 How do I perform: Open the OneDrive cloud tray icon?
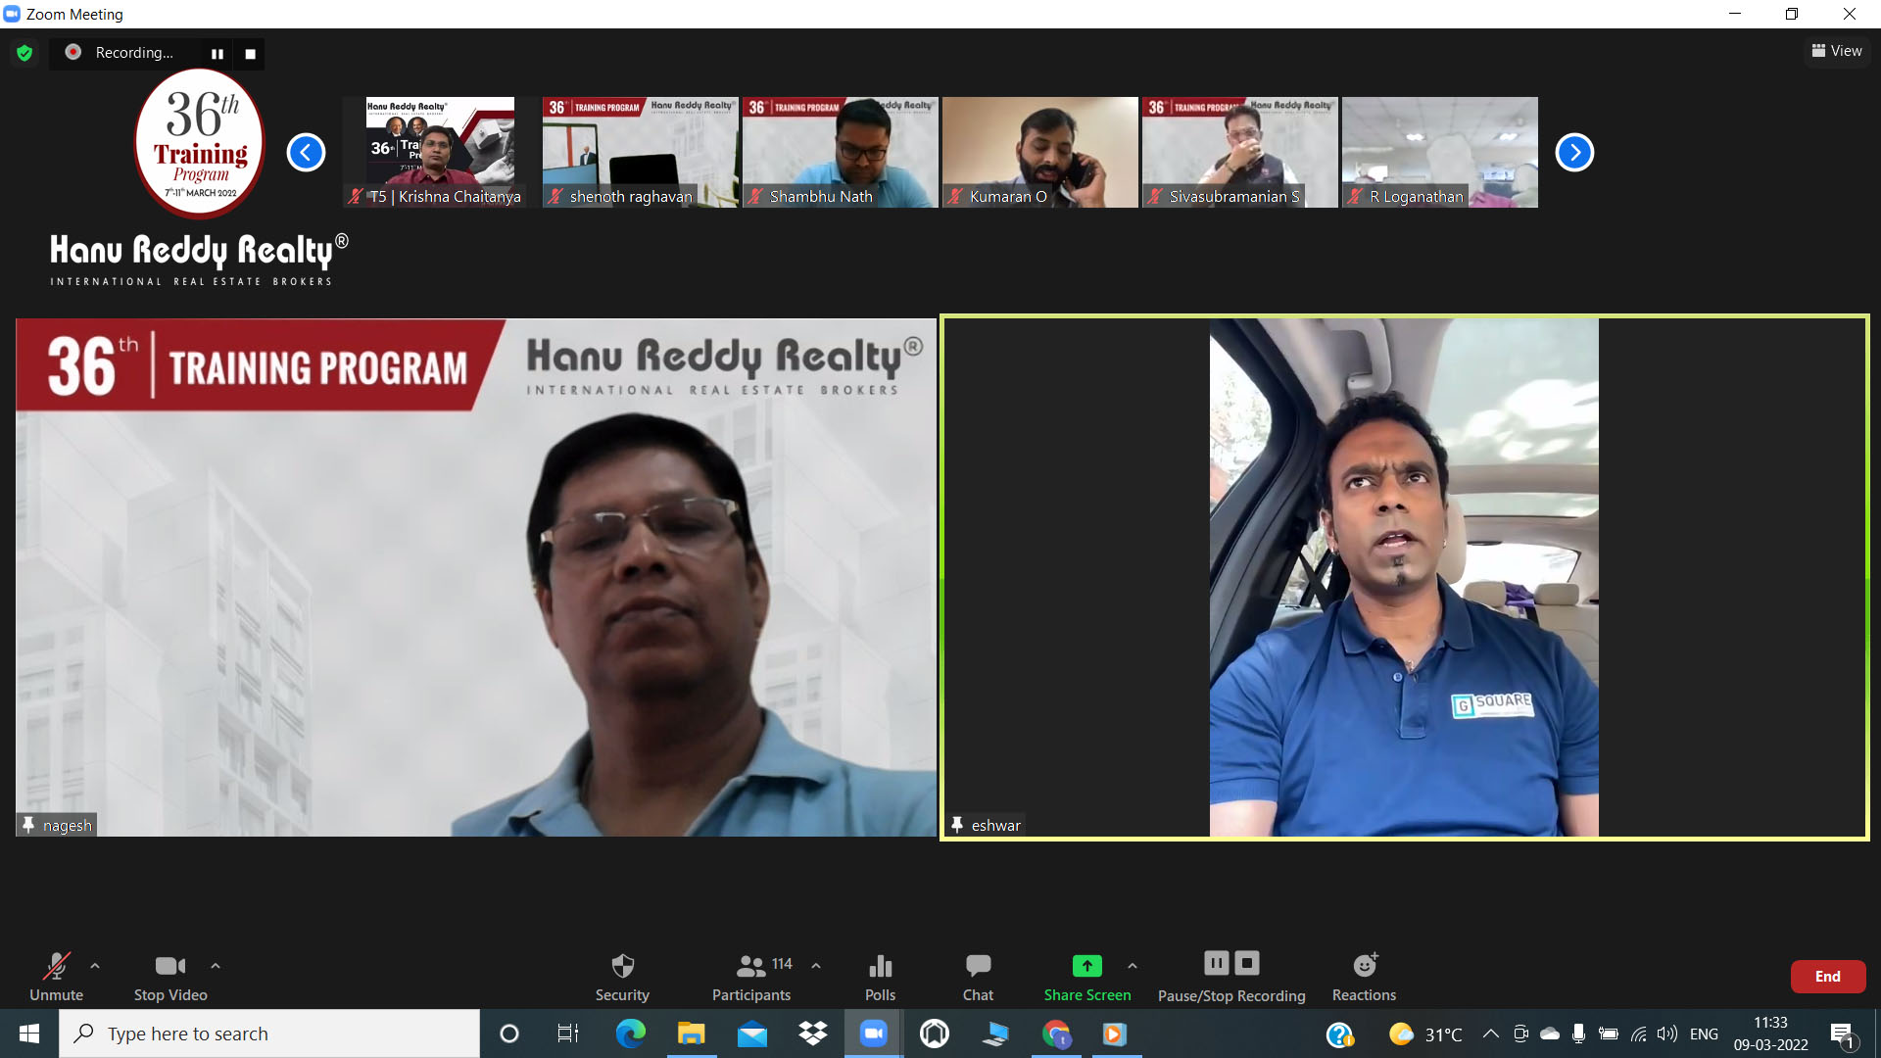pyautogui.click(x=1550, y=1034)
